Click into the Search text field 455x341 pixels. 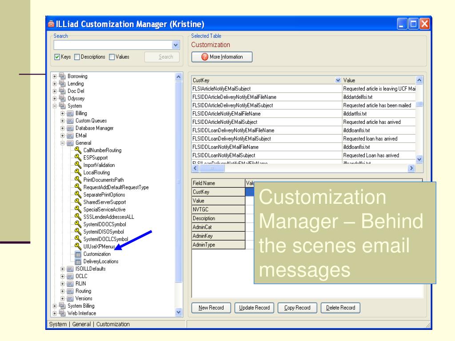pos(113,45)
